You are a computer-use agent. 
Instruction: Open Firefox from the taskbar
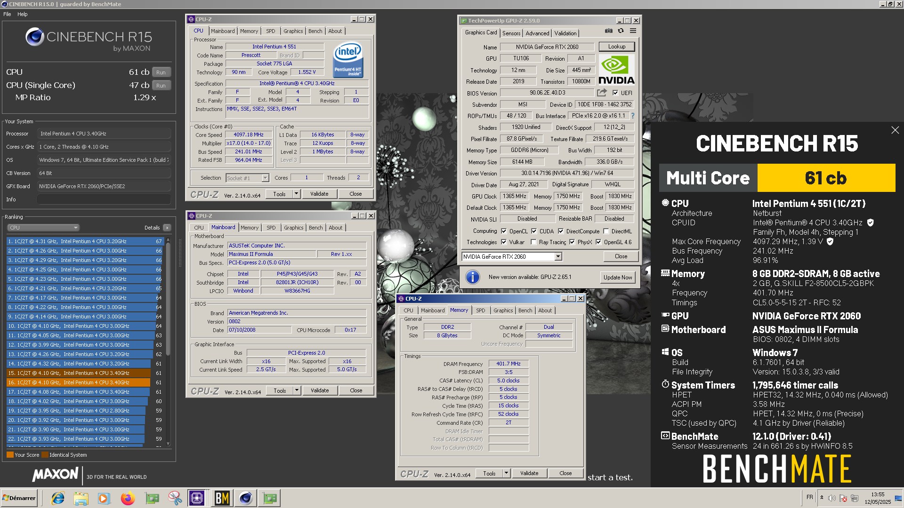tap(128, 498)
